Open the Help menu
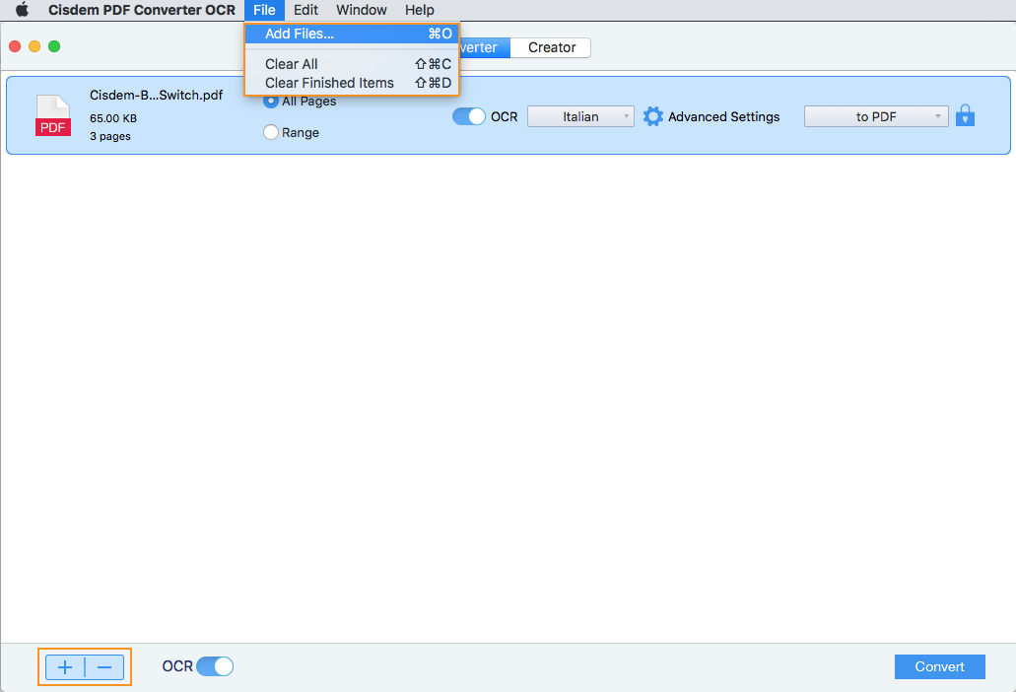This screenshot has height=692, width=1016. [419, 10]
